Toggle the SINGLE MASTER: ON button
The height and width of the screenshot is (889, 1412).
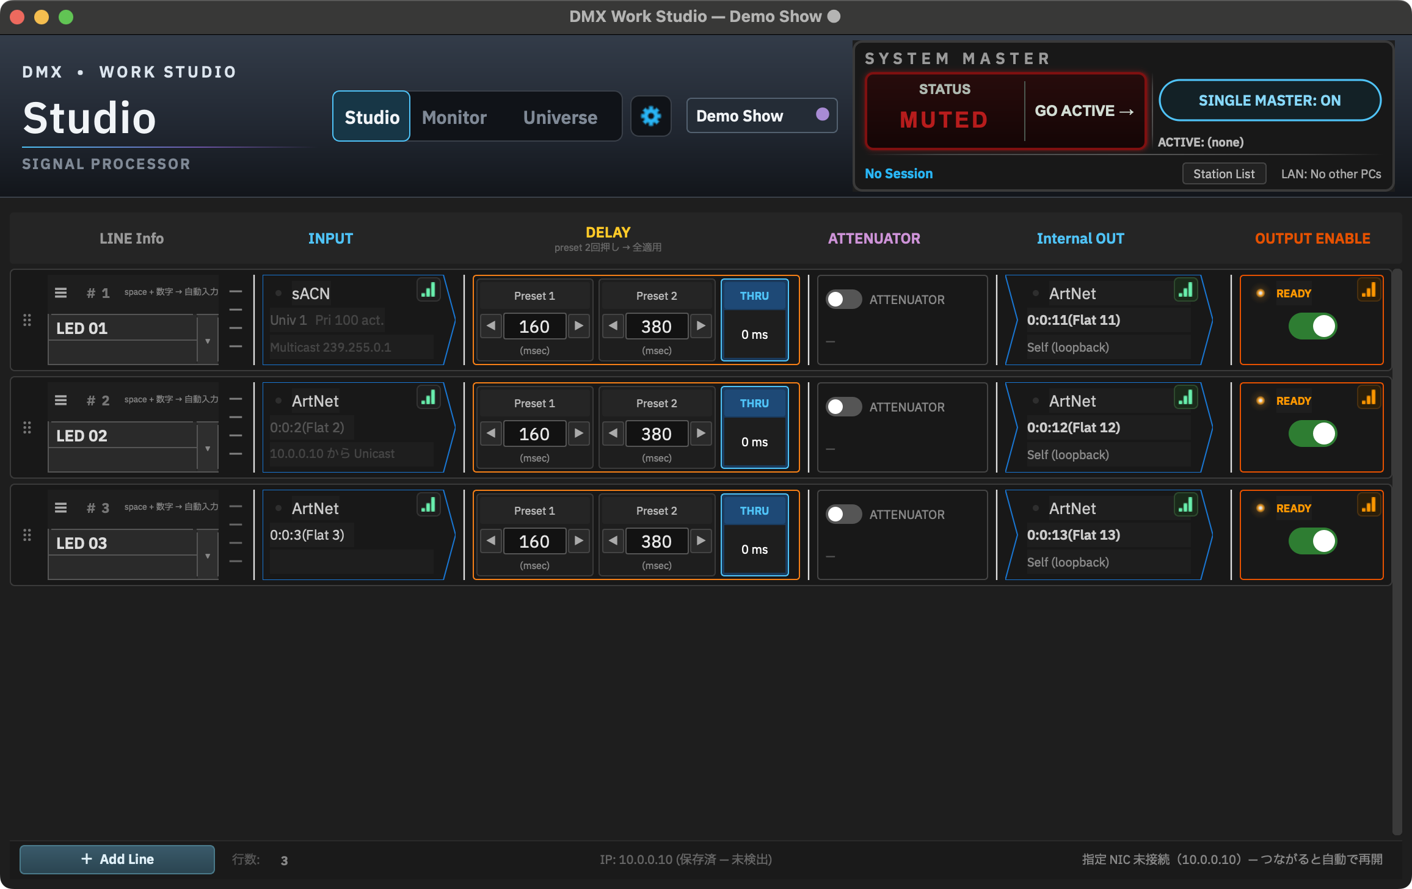point(1270,100)
